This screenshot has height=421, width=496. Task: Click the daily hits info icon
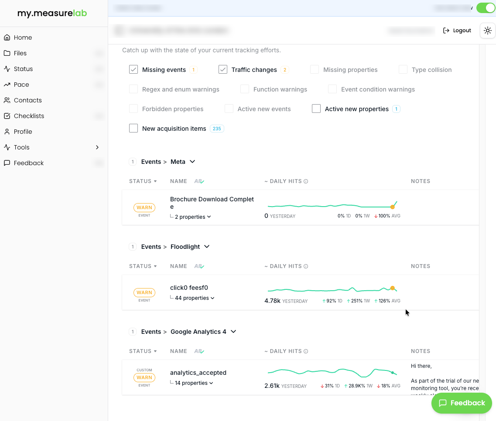click(307, 181)
